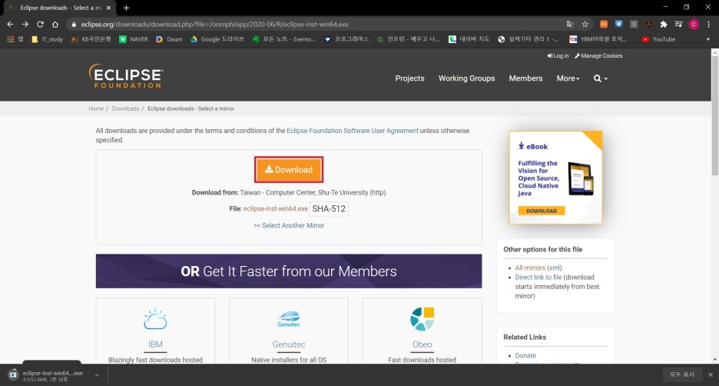Open the Obeo member card
The width and height of the screenshot is (719, 386).
coord(422,331)
